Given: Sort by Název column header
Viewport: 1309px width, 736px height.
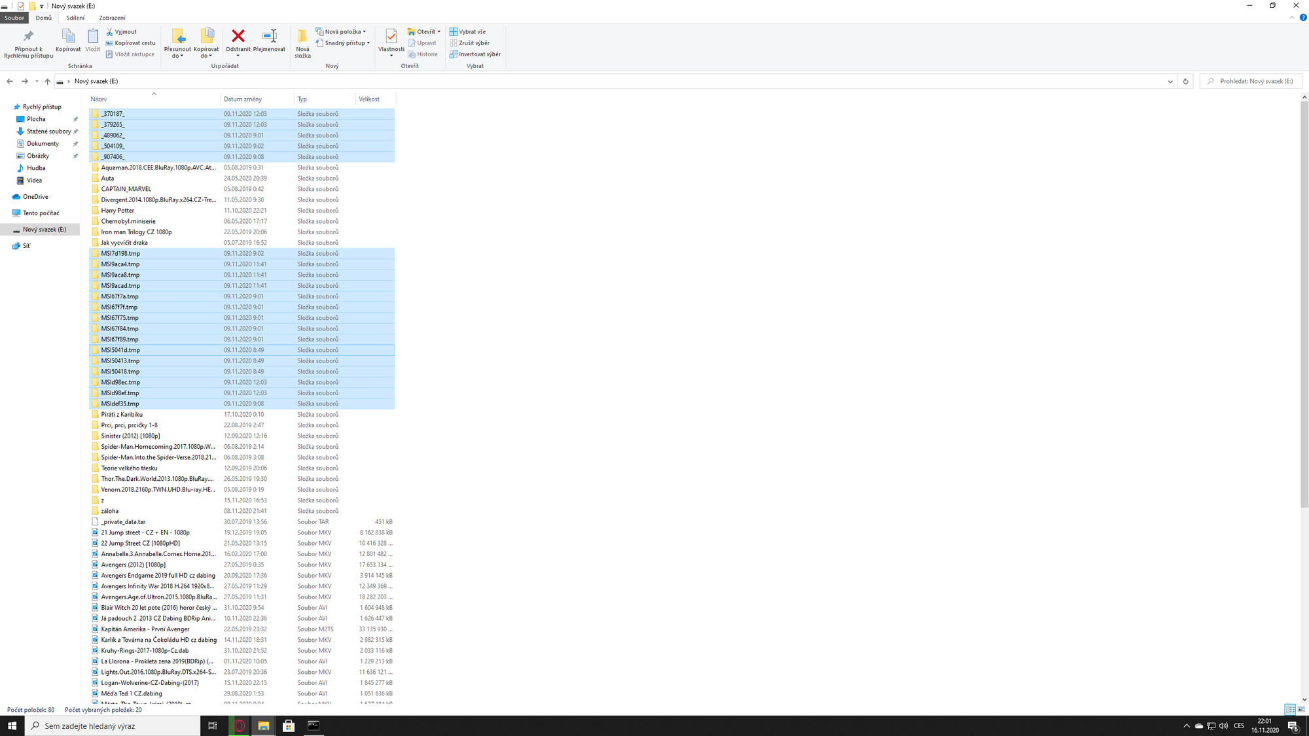Looking at the screenshot, I should (154, 99).
